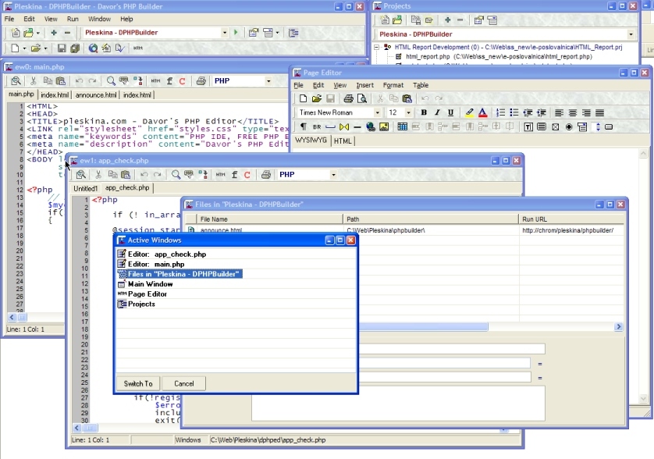Click Cancel in Active Windows dialog
654x459 pixels.
[x=184, y=383]
